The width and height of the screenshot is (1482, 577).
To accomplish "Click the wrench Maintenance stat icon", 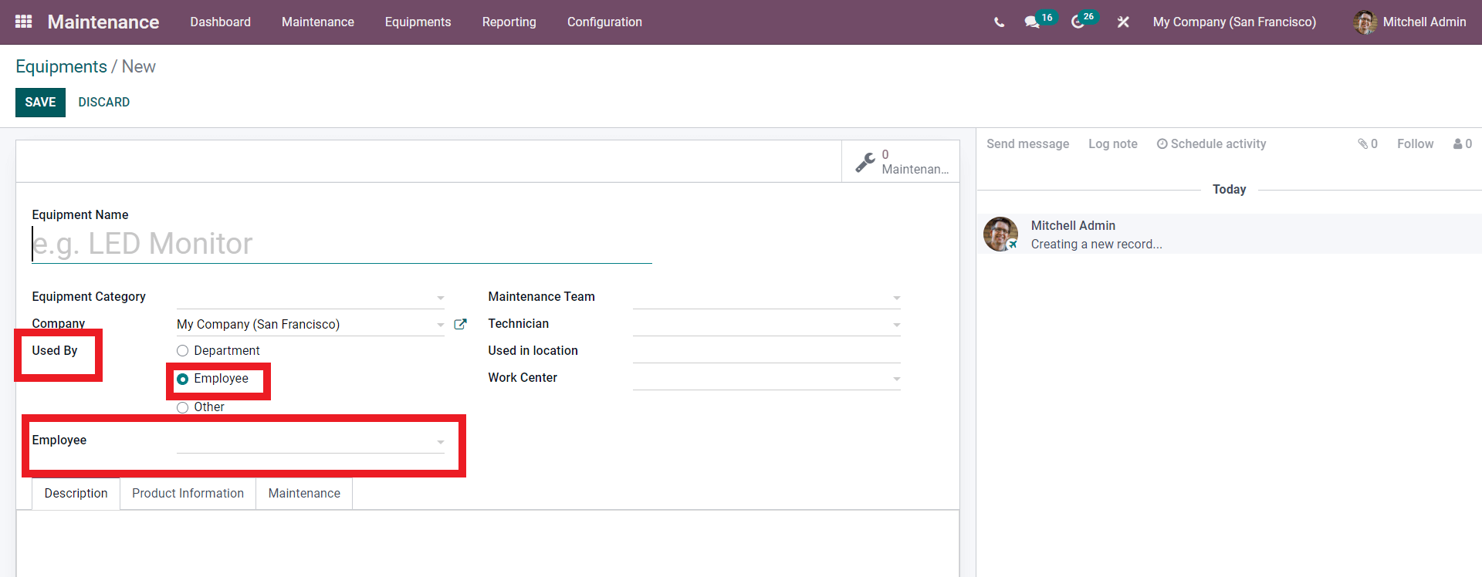I will click(865, 162).
